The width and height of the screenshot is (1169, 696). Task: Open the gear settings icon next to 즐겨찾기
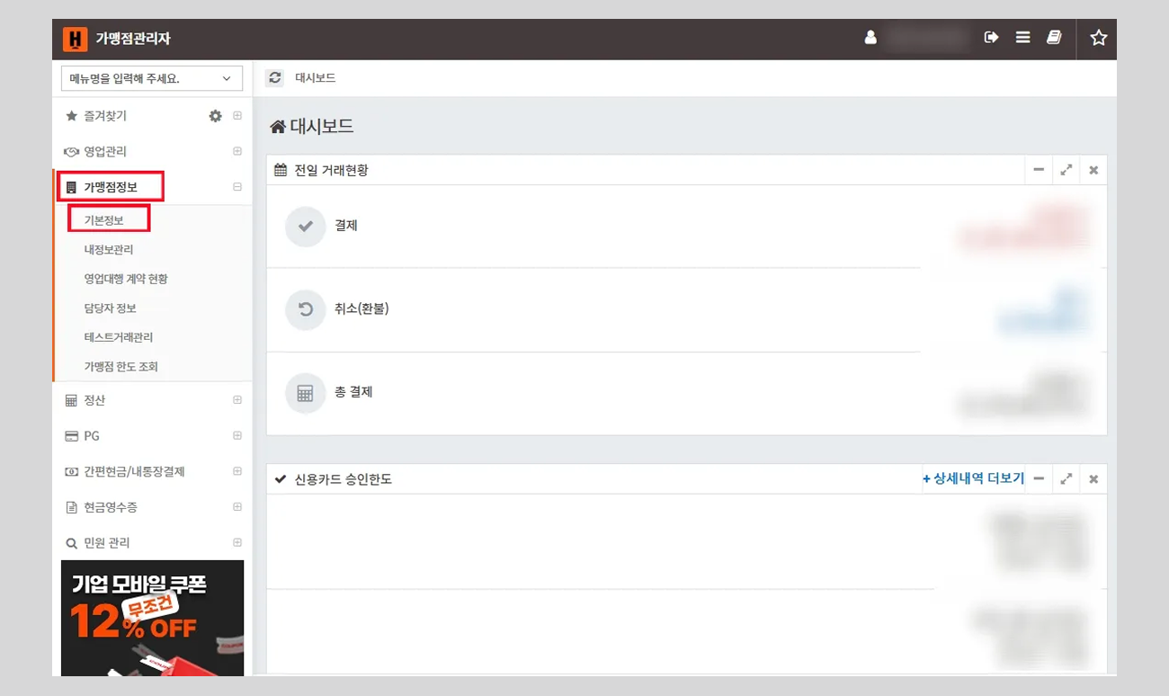point(215,116)
